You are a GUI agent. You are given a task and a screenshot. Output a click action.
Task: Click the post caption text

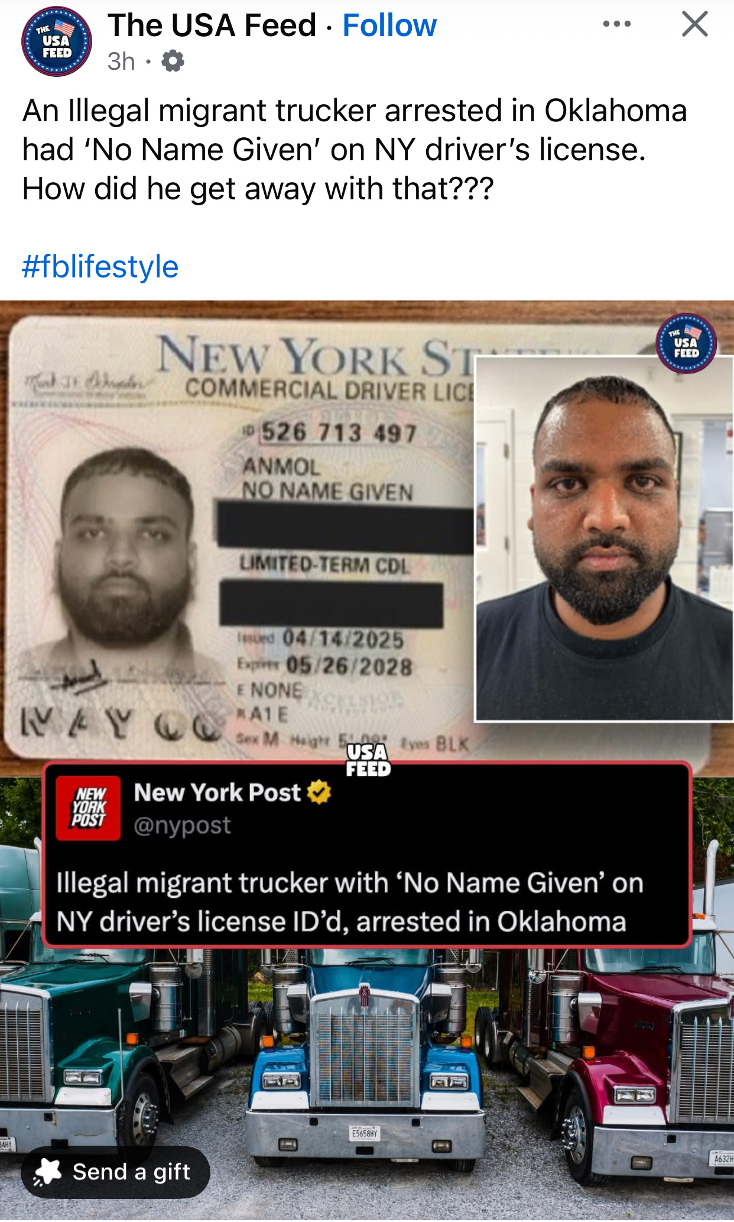(x=355, y=150)
